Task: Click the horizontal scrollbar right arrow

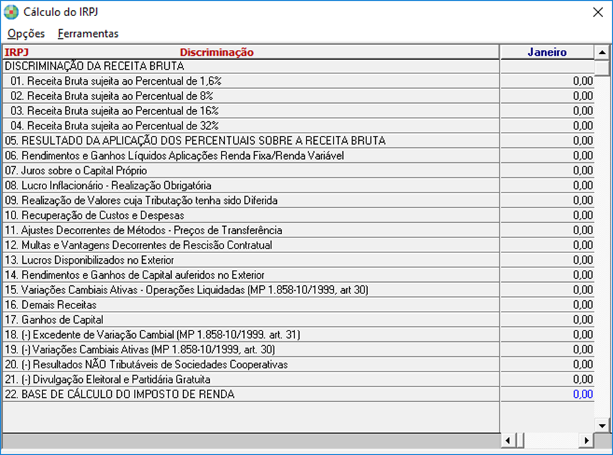Action: 587,441
